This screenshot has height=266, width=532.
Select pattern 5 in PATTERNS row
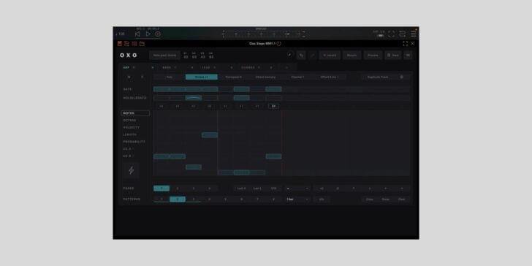[225, 199]
